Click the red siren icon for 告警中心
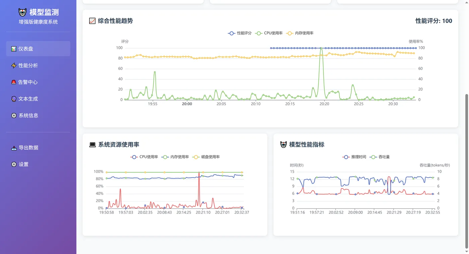The height and width of the screenshot is (254, 469). [x=14, y=82]
